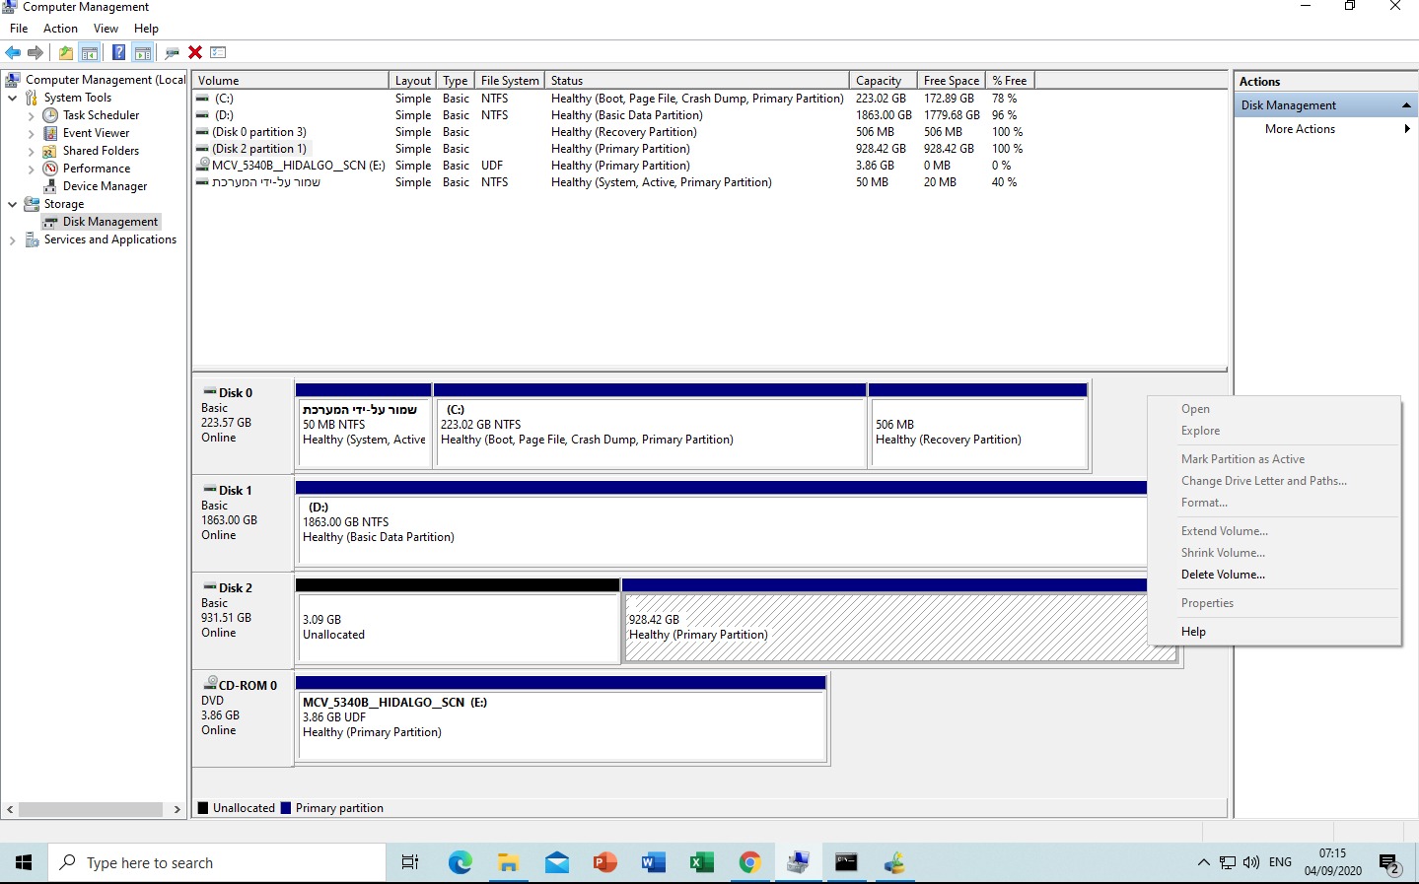Click the console tree horizontal scrollbar right arrow
This screenshot has width=1419, height=884.
point(177,809)
